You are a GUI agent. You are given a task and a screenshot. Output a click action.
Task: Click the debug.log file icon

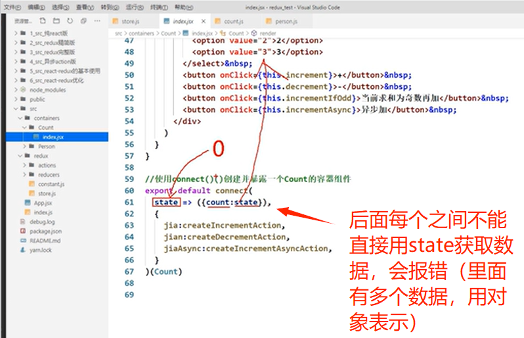point(23,222)
